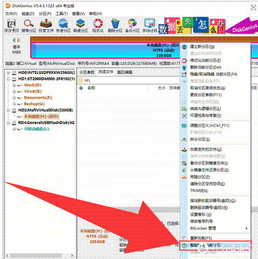The height and width of the screenshot is (259, 258).
Task: Choose 取消分区激活状态(A) from the context menu
Action: tap(216, 88)
